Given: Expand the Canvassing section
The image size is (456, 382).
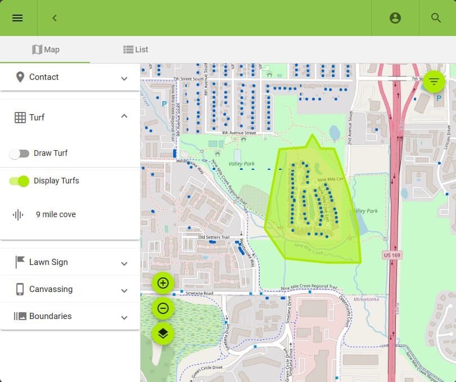Looking at the screenshot, I should [70, 289].
